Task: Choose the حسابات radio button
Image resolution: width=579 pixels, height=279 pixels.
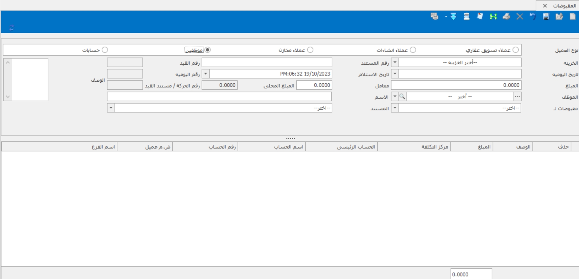Action: tap(105, 50)
